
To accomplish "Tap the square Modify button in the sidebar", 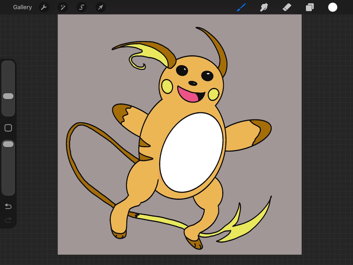I will (x=8, y=128).
